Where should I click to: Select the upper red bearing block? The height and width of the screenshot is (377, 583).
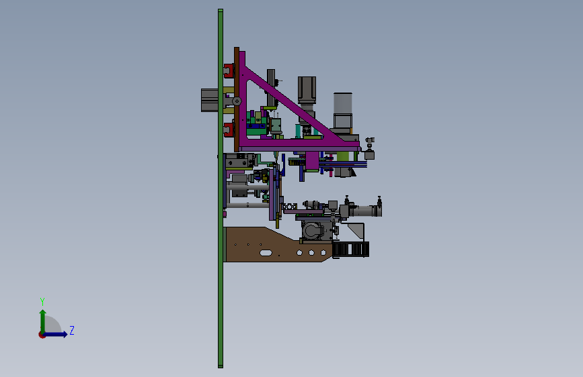[x=229, y=71]
